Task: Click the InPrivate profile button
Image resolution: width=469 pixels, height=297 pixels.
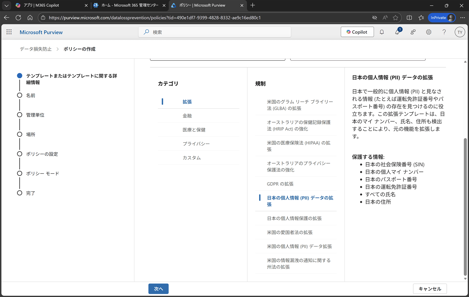Action: 442,18
